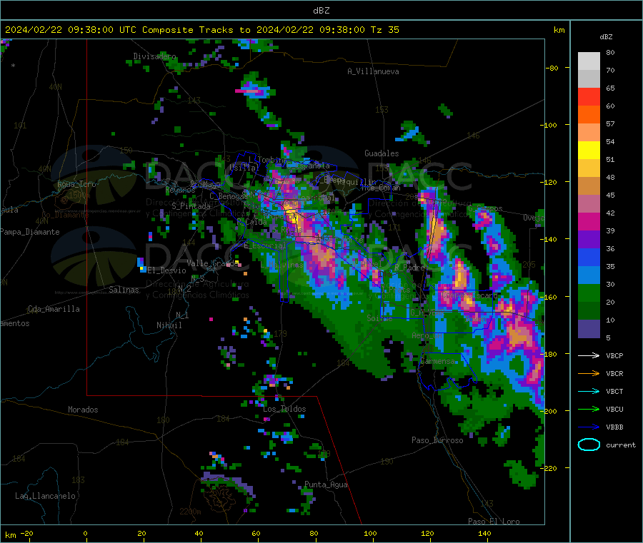
Task: Click the 'VBCU' legend label text
Action: click(x=614, y=409)
